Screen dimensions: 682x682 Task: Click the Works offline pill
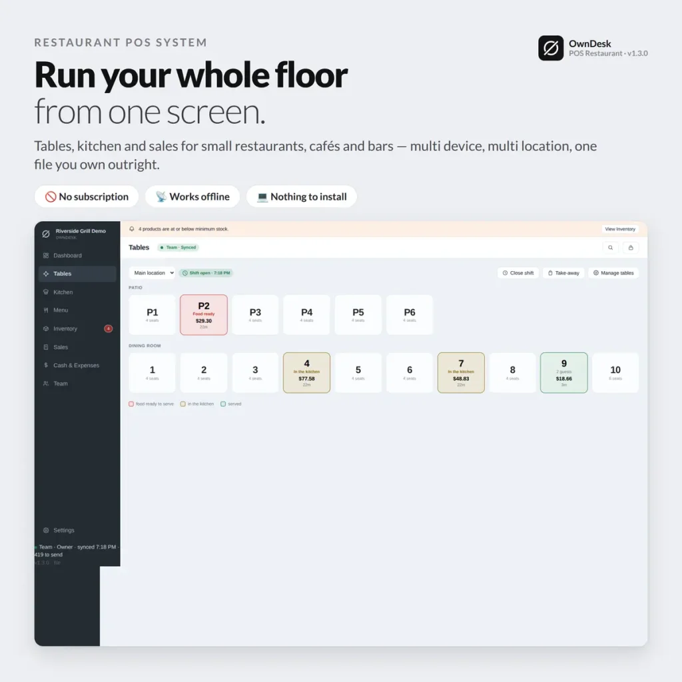(192, 196)
